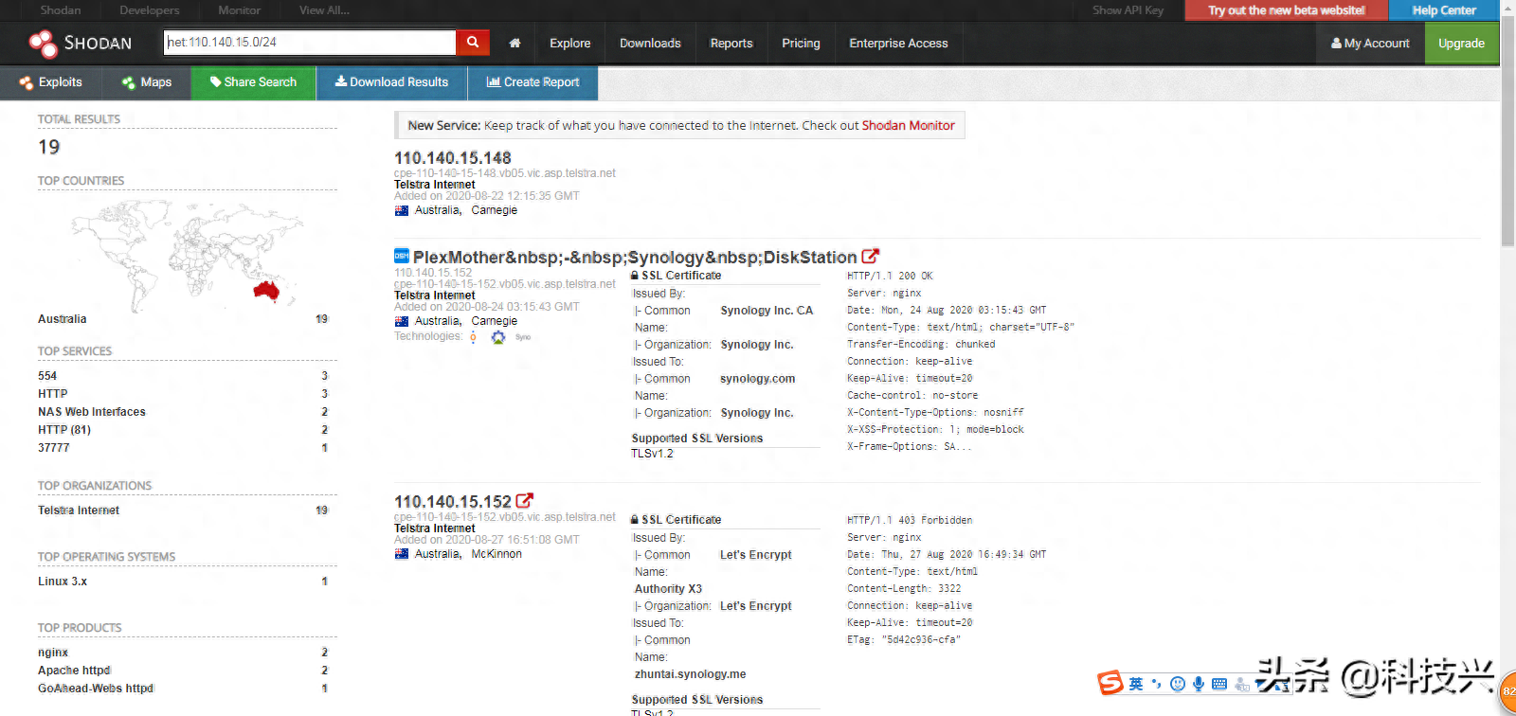The height and width of the screenshot is (716, 1516).
Task: Select Shodan tab in top bar
Action: [61, 10]
